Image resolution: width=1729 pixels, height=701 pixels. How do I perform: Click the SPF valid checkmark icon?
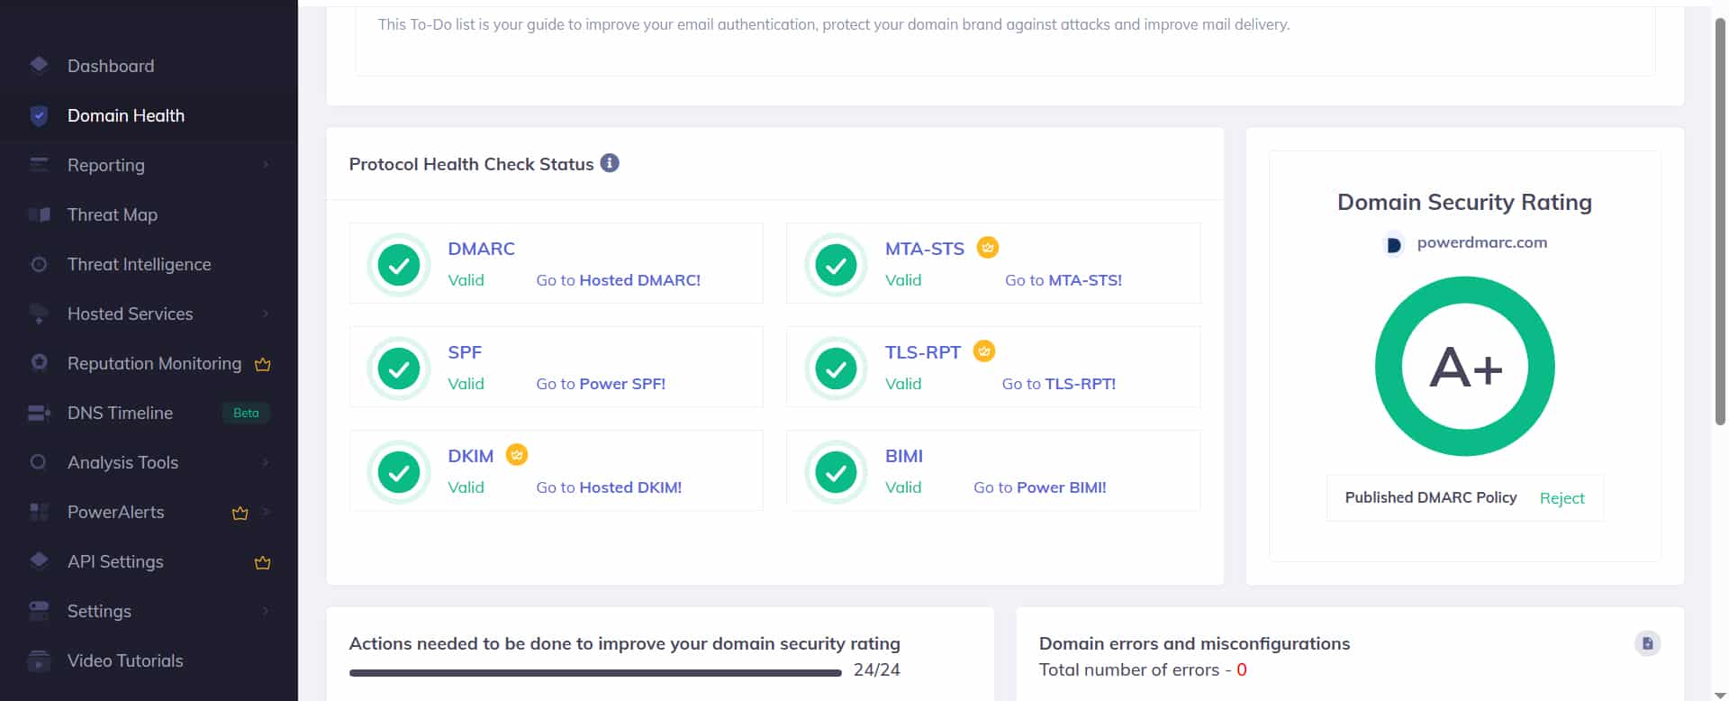[399, 368]
